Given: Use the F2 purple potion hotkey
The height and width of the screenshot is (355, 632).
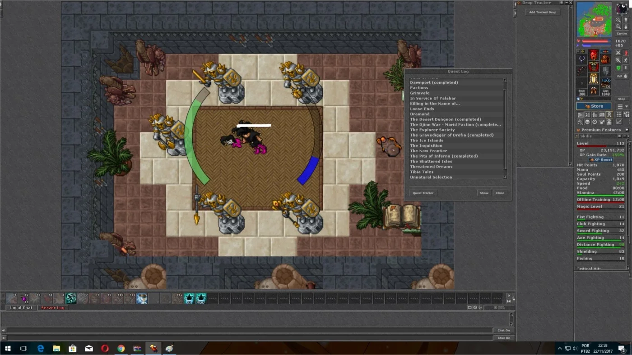Looking at the screenshot, I should (x=23, y=298).
